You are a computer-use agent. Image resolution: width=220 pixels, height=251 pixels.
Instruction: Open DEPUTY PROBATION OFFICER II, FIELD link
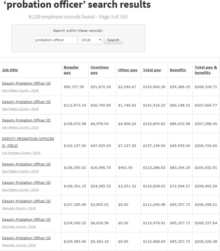[x=28, y=142]
